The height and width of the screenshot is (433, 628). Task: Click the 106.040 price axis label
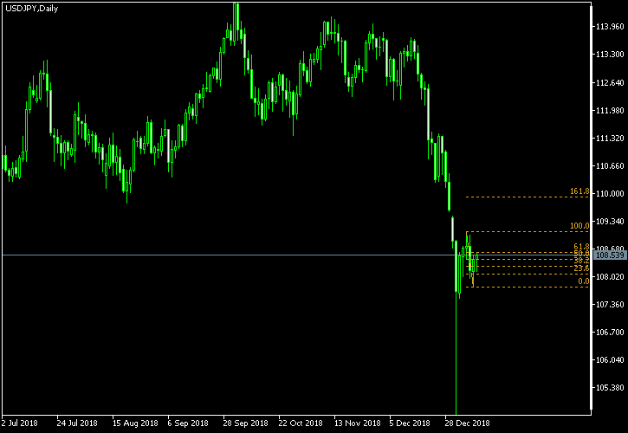[x=610, y=360]
